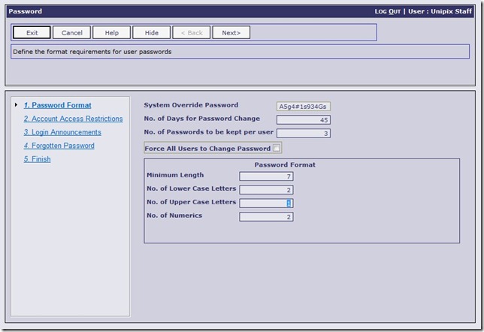
Task: Enable Force All Users to Change Password
Action: (x=277, y=149)
